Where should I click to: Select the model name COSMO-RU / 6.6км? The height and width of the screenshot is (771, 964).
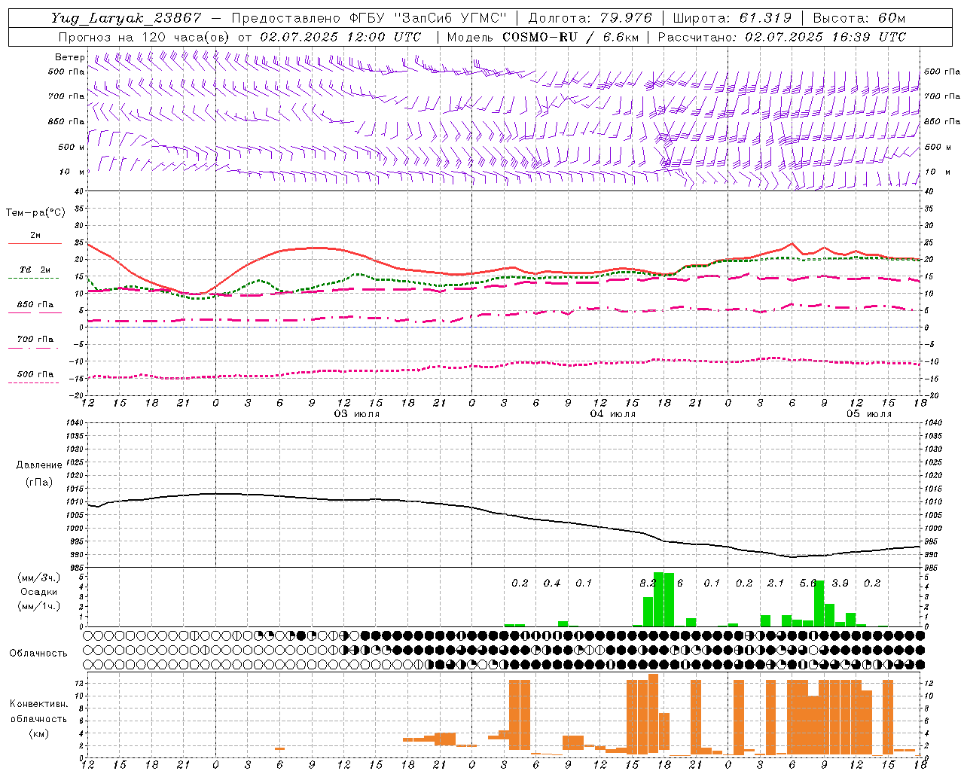[x=570, y=37]
